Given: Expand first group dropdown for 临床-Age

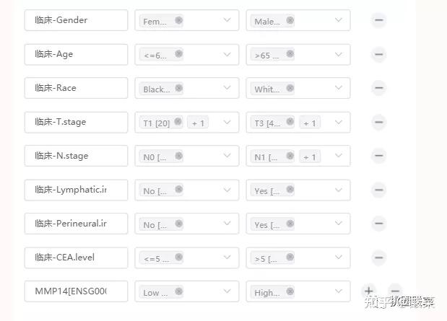Looking at the screenshot, I should (227, 54).
